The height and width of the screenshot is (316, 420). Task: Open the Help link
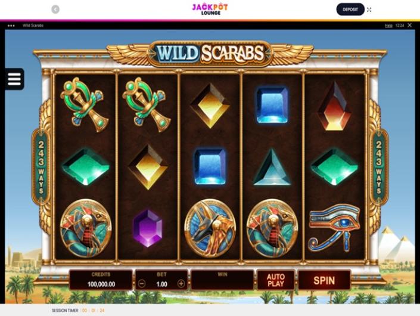(x=388, y=26)
